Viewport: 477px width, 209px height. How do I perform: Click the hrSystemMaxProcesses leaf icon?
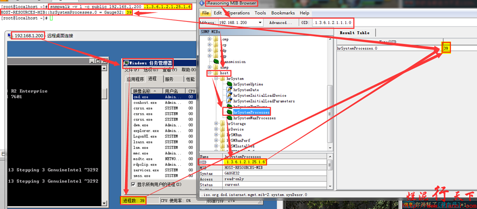pos(229,118)
